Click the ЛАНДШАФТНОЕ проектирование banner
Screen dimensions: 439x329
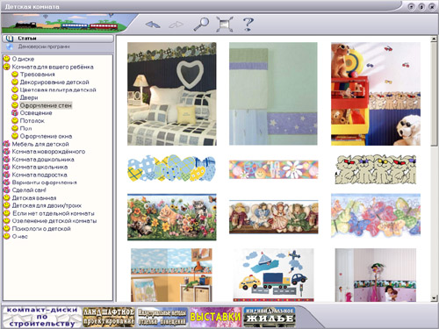[109, 317]
